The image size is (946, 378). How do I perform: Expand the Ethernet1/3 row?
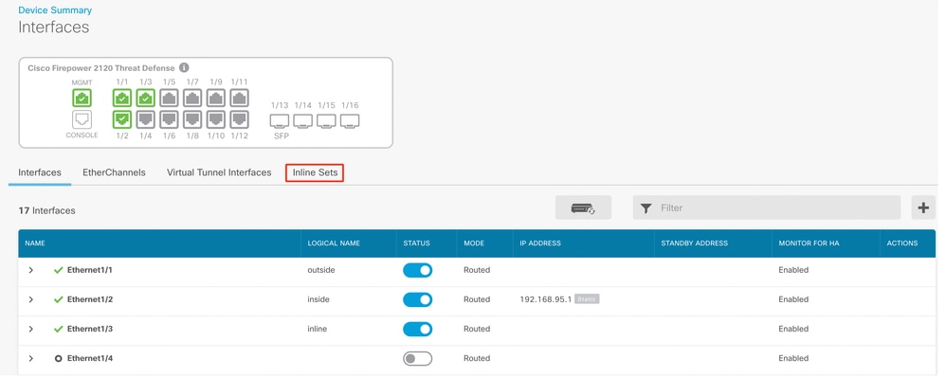coord(30,329)
